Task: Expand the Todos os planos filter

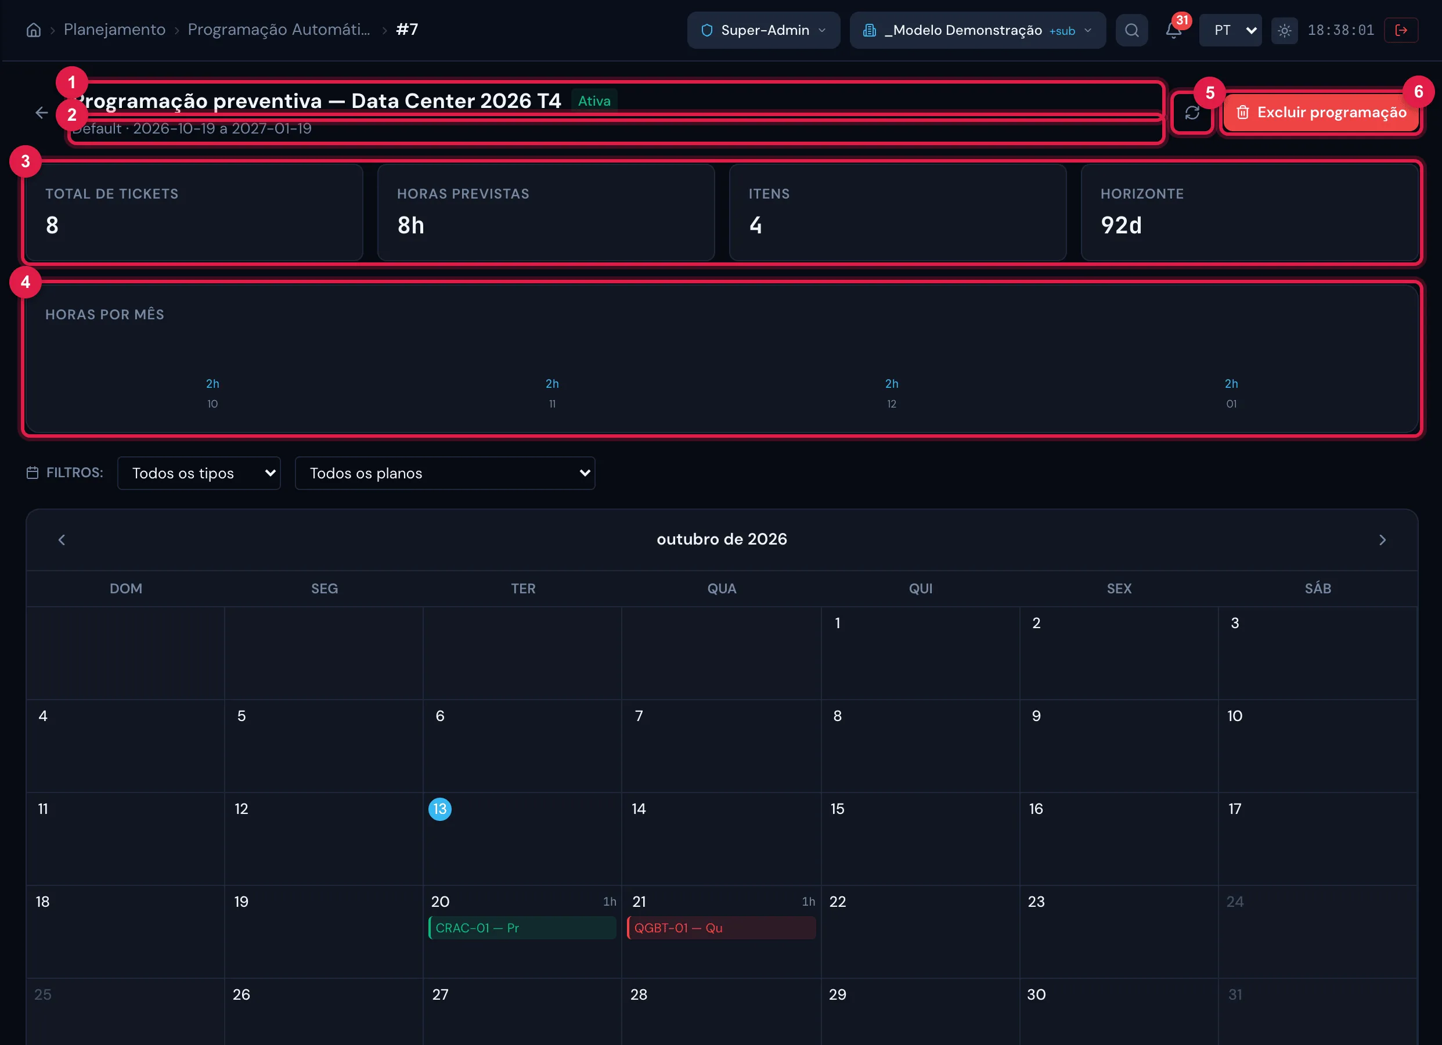Action: tap(445, 473)
